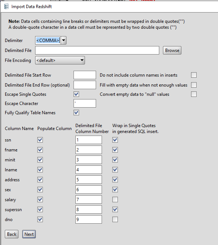
Task: Click the Delimited File path field
Action: click(97, 50)
